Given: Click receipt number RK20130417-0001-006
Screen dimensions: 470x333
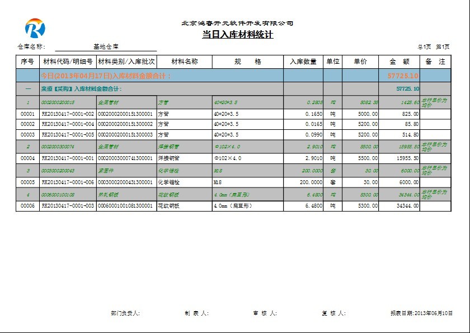Looking at the screenshot, I should coord(68,182).
